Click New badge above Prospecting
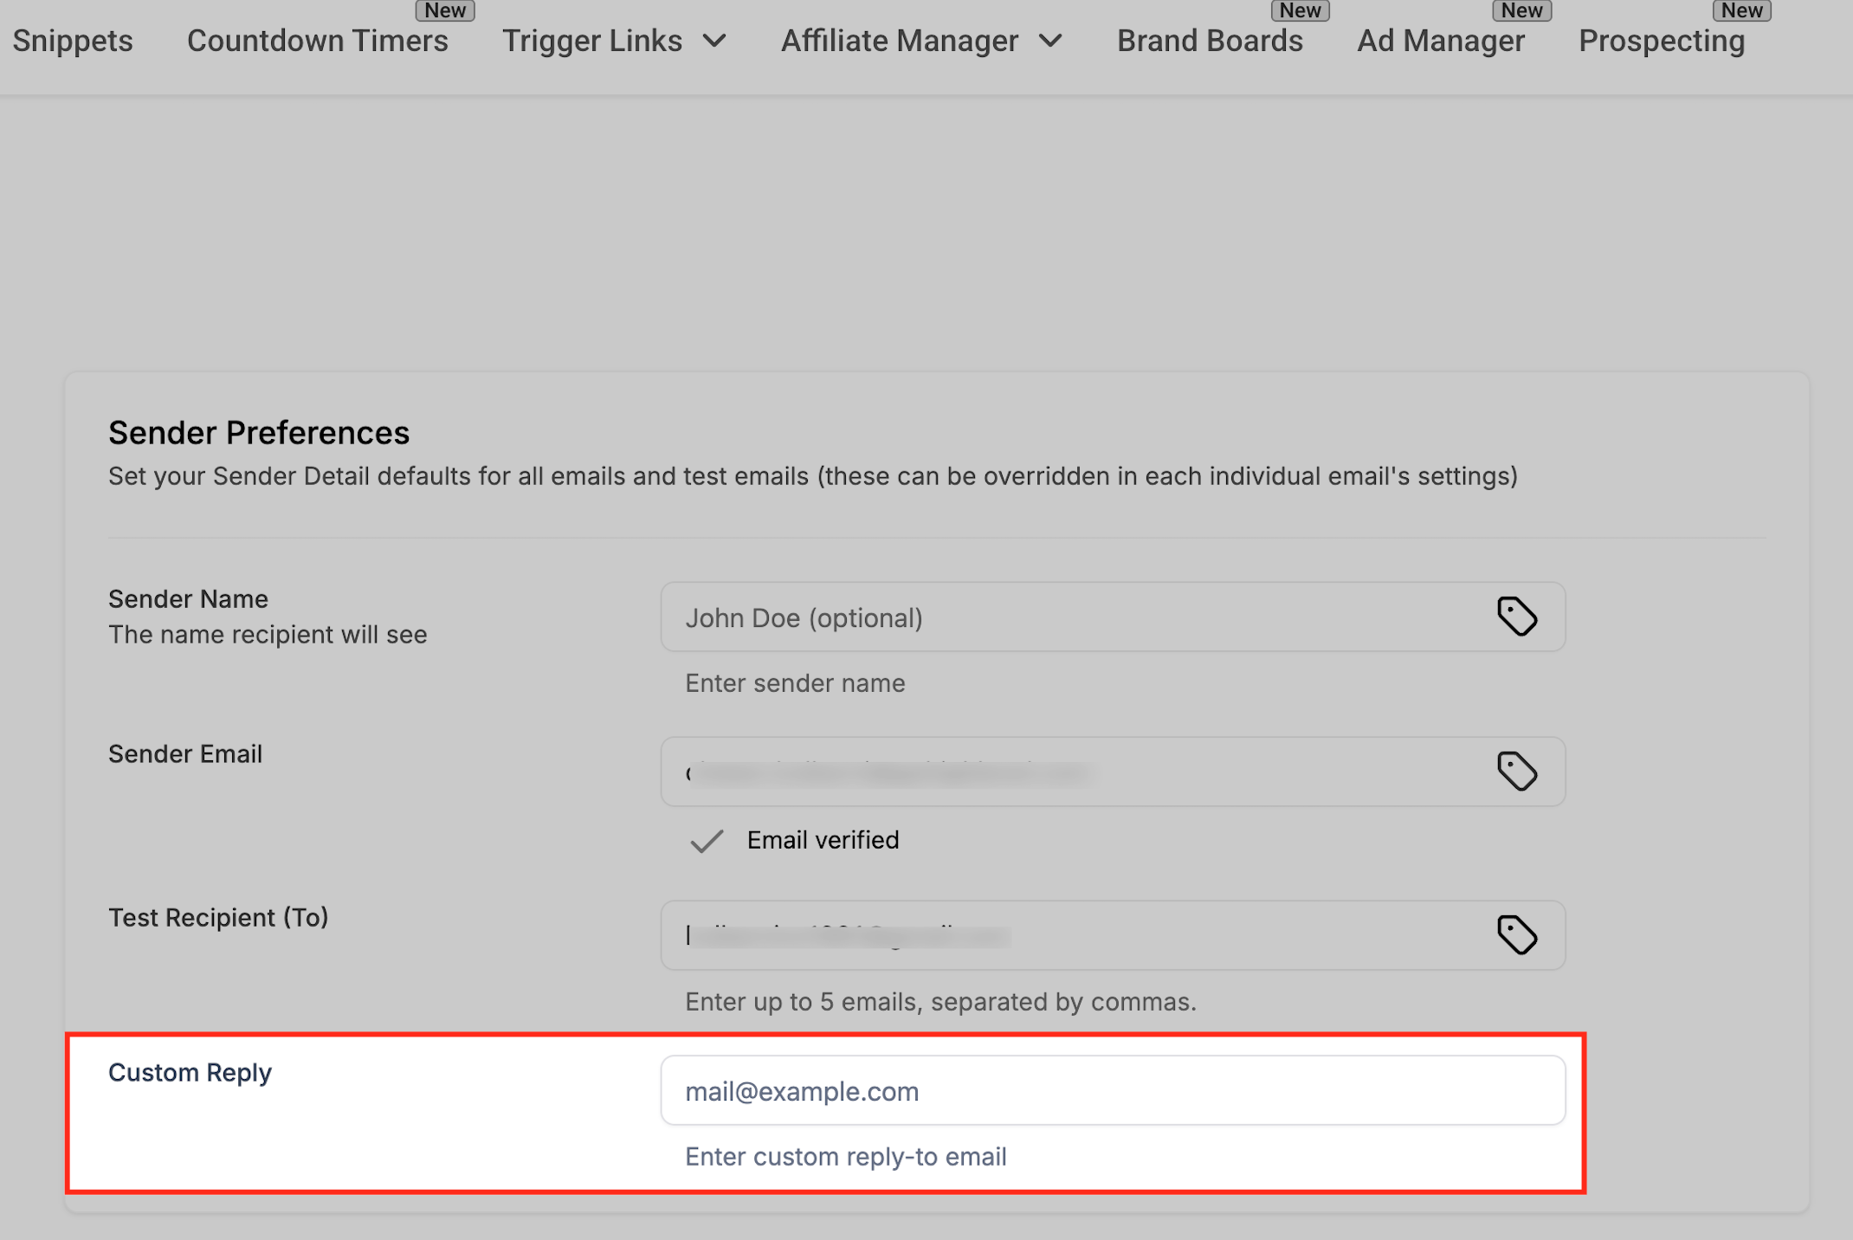Viewport: 1853px width, 1240px height. click(x=1741, y=10)
